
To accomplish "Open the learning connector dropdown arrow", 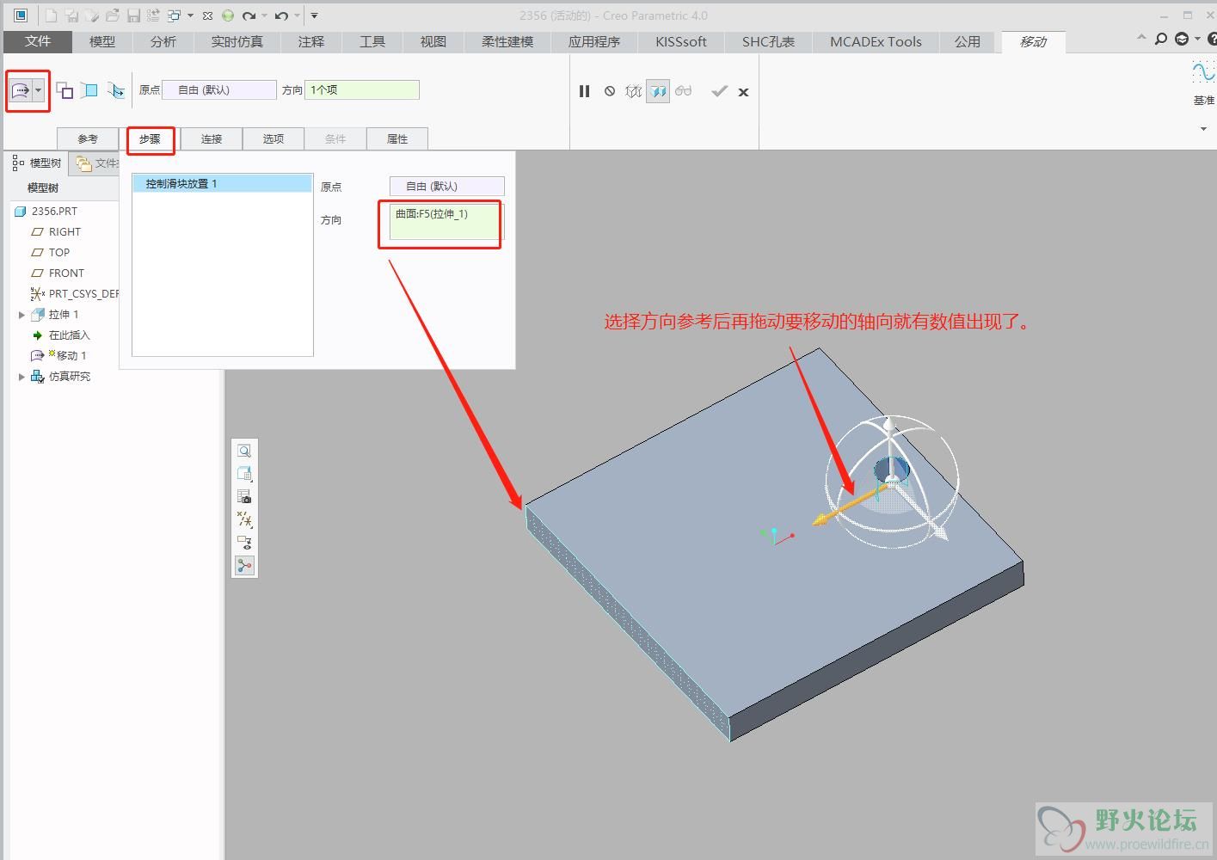I will [1197, 39].
